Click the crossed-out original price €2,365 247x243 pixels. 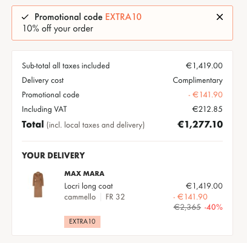pos(187,207)
